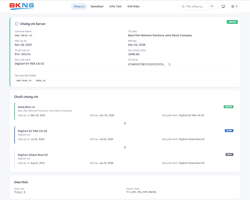Click Giao thức heading
250x200 pixels.
coord(21,182)
